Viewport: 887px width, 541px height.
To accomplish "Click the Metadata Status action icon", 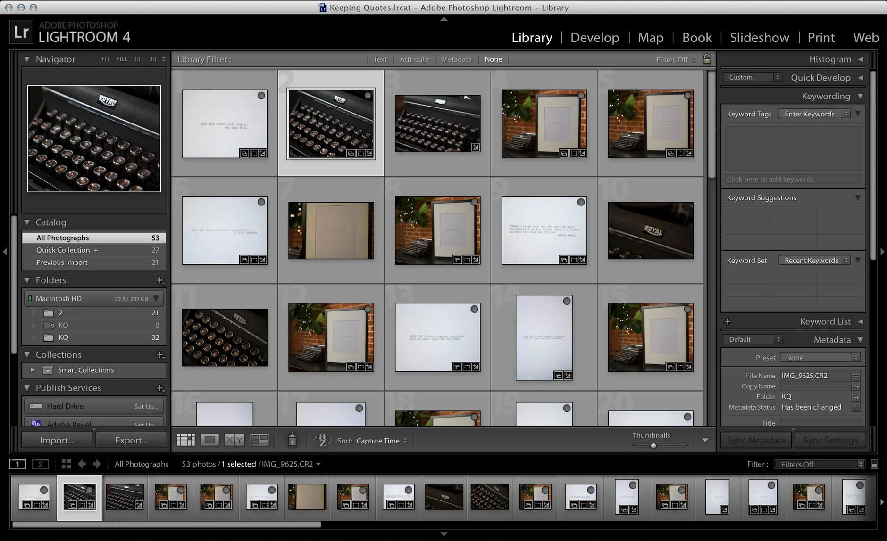I will click(x=856, y=407).
